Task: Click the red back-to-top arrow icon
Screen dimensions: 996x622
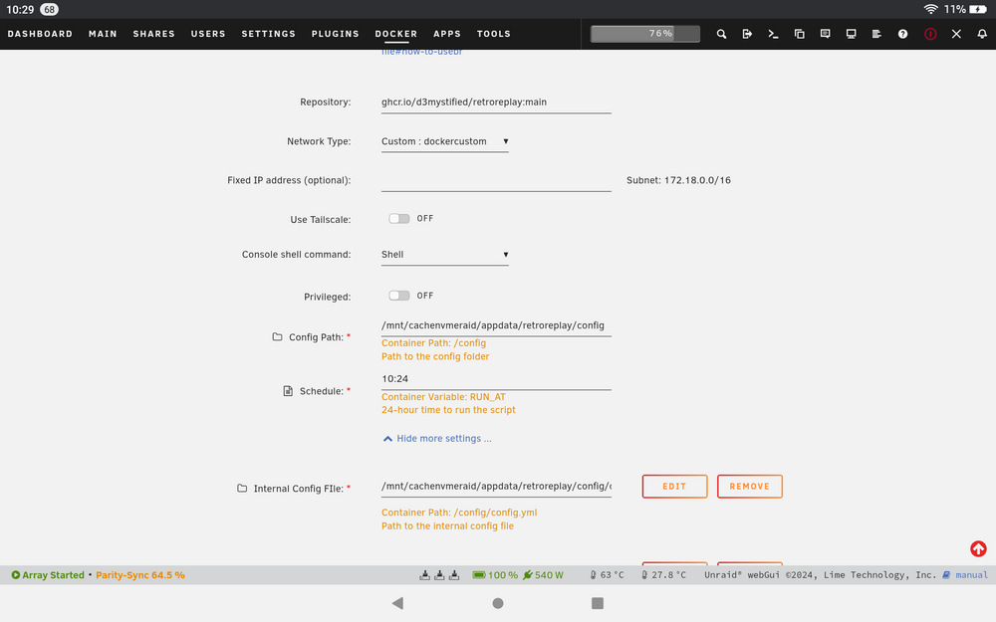Action: point(978,549)
